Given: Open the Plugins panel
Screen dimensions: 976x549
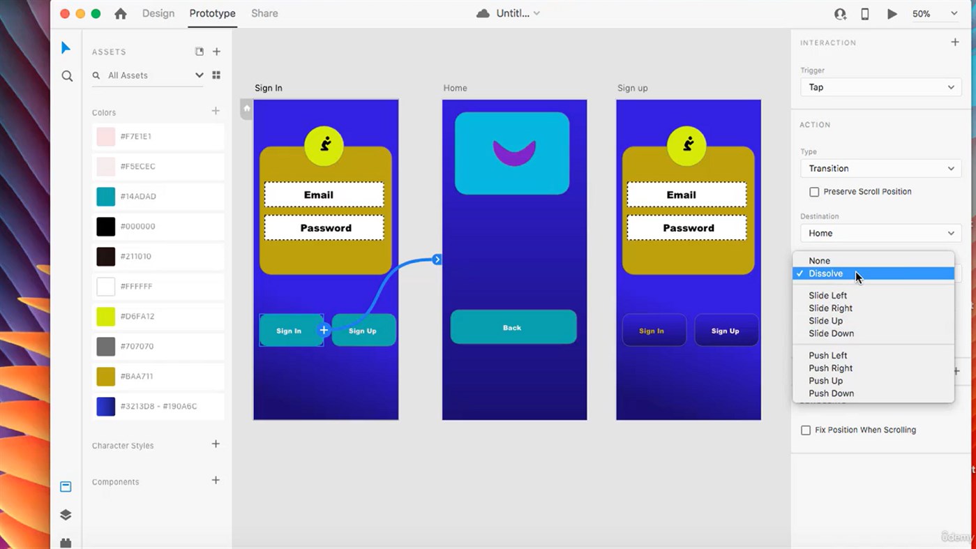Looking at the screenshot, I should tap(66, 543).
